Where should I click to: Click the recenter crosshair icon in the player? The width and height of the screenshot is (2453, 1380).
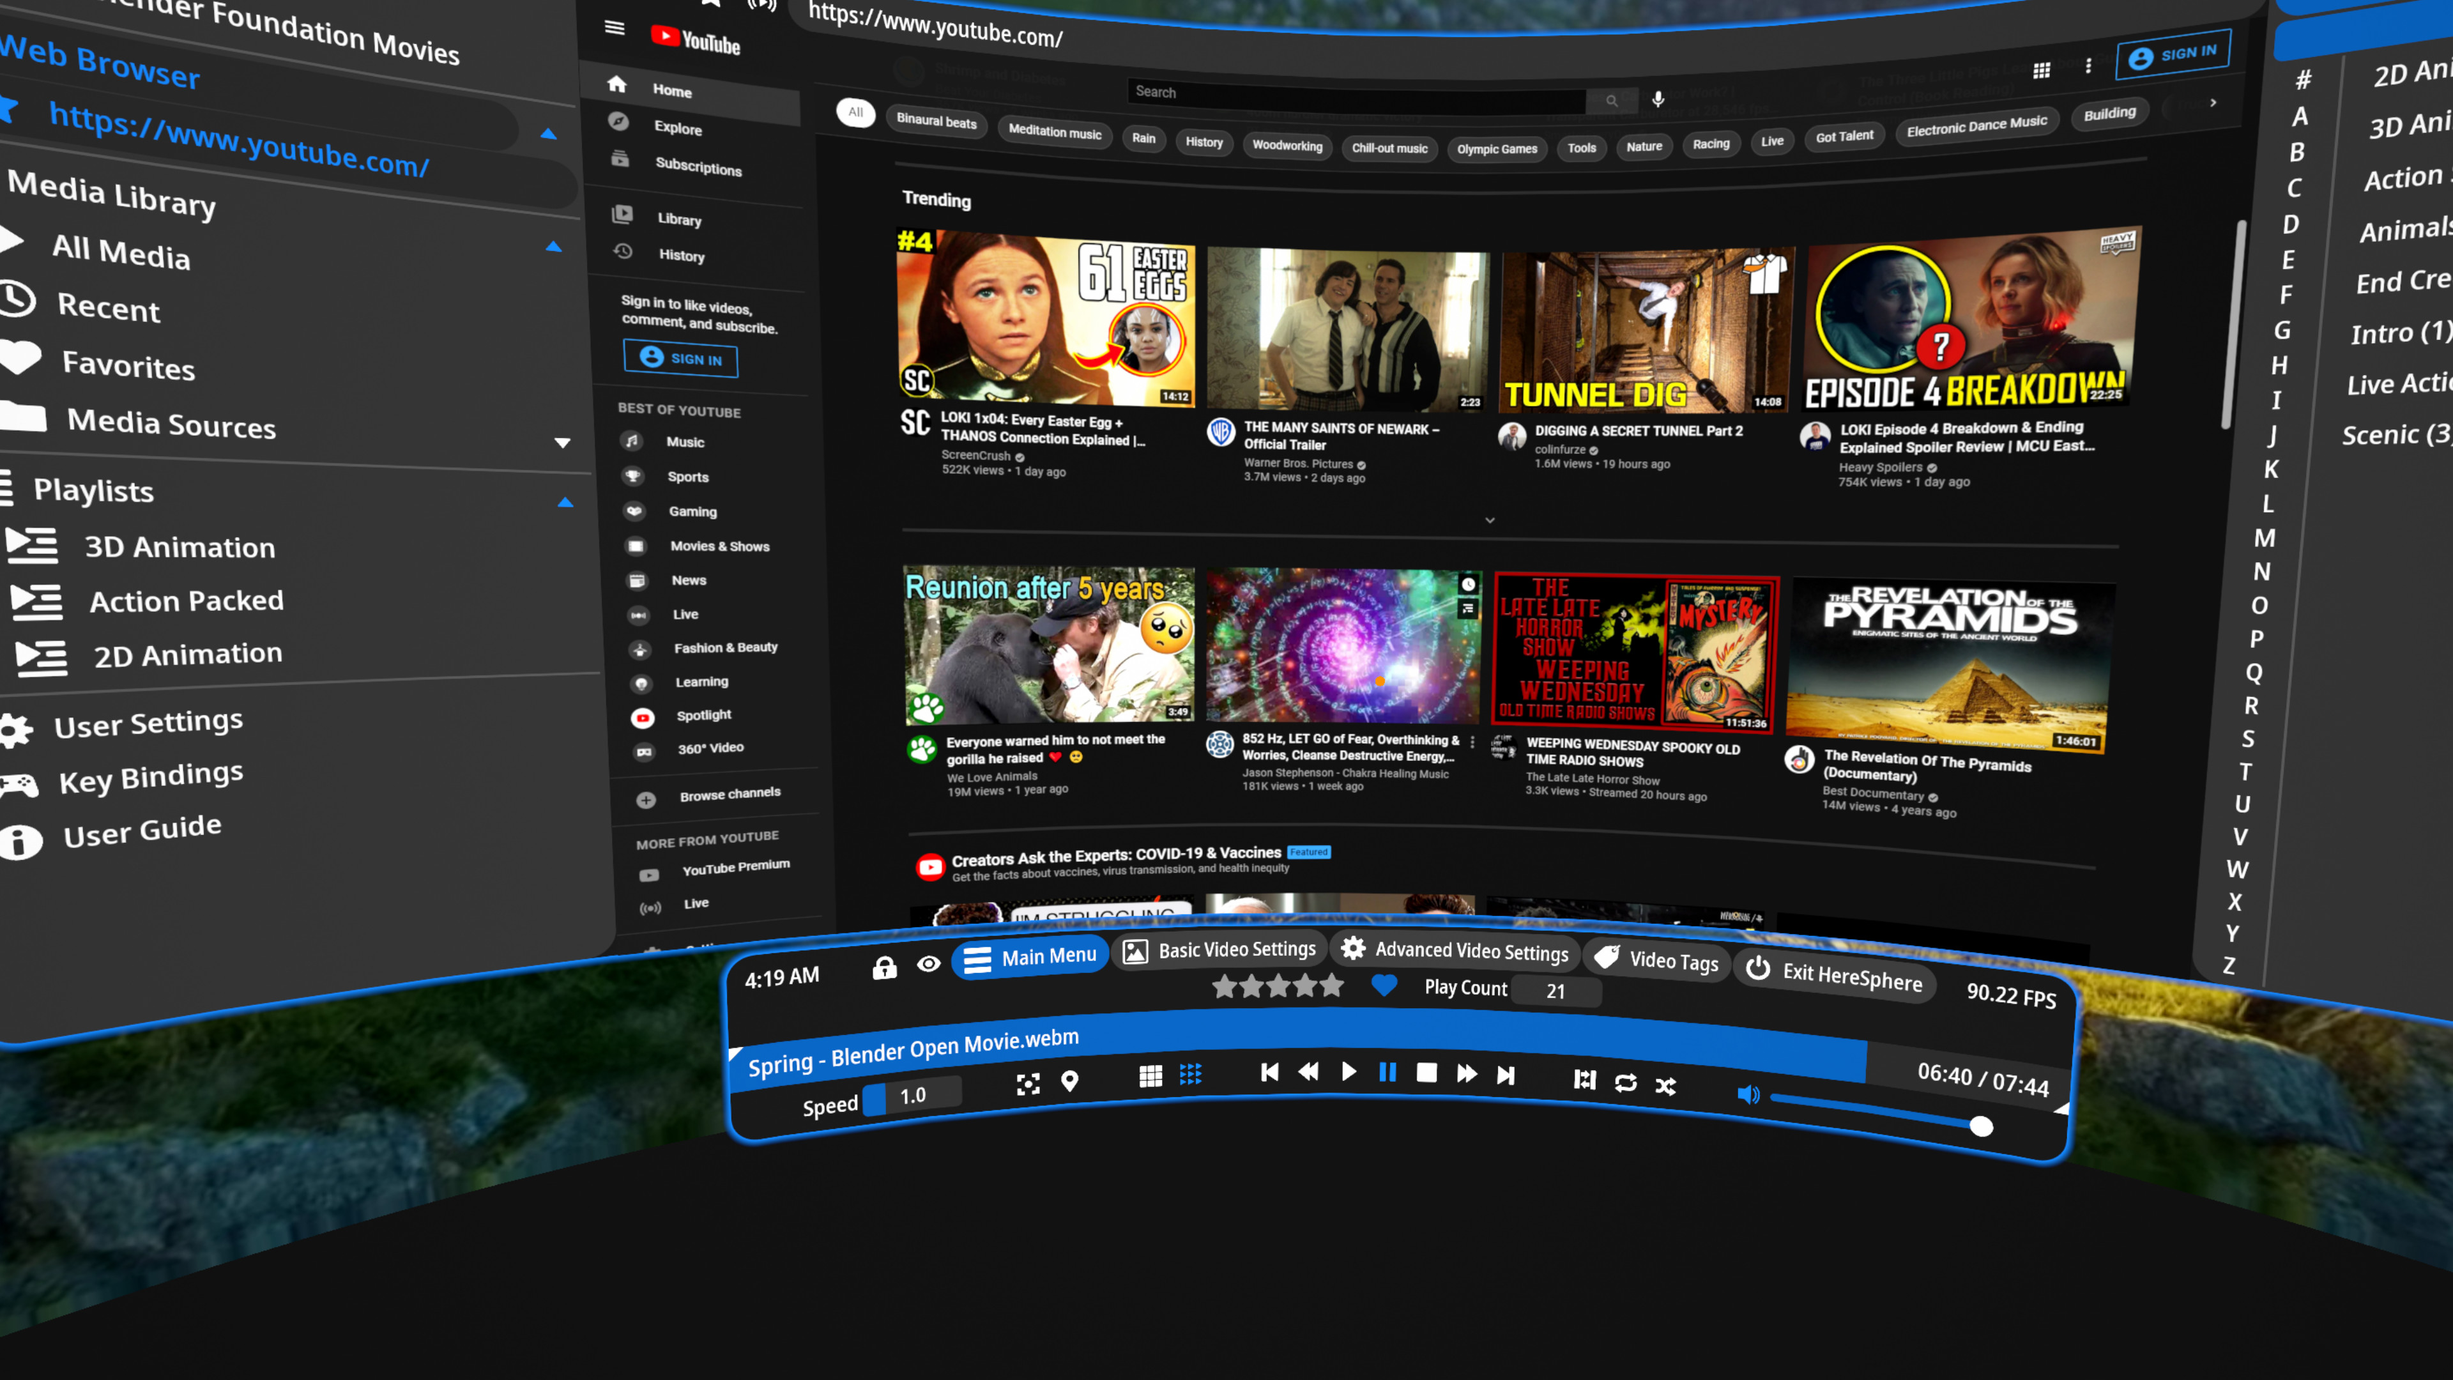[1027, 1083]
